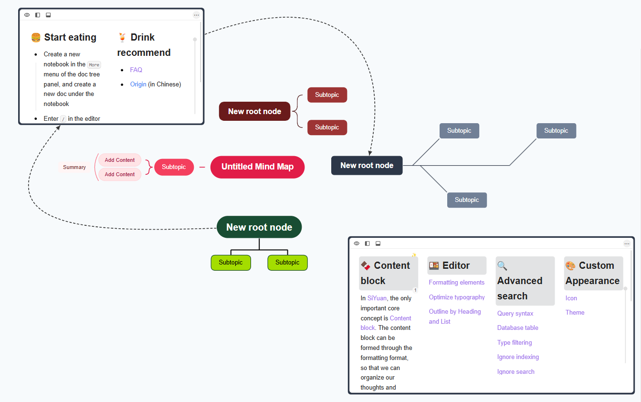This screenshot has height=402, width=641.
Task: Click the bento emoji beside Editor heading
Action: coord(434,266)
